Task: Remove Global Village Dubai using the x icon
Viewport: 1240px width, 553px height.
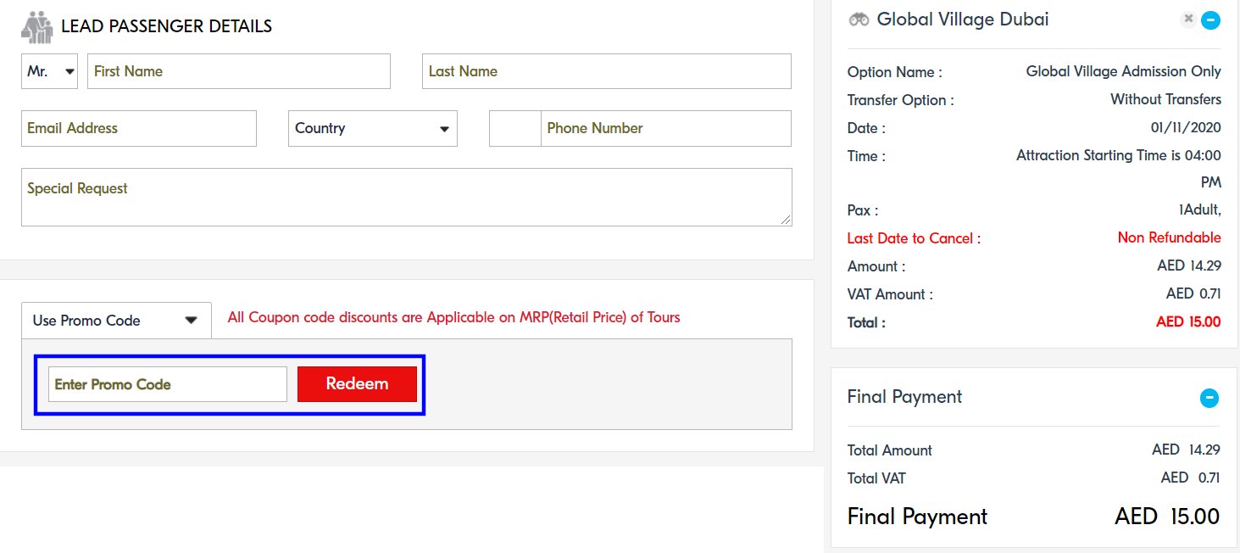Action: coord(1188,19)
